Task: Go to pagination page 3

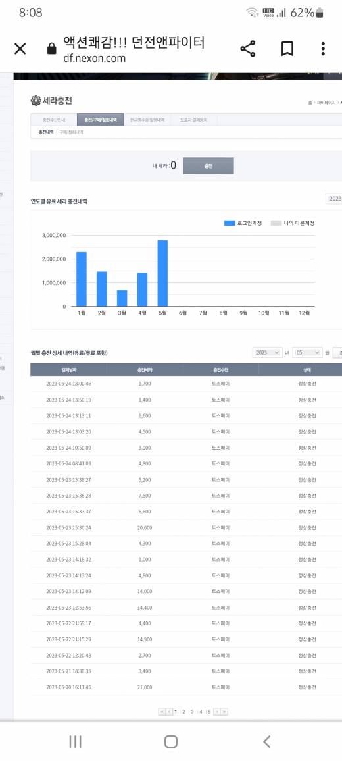Action: click(192, 712)
